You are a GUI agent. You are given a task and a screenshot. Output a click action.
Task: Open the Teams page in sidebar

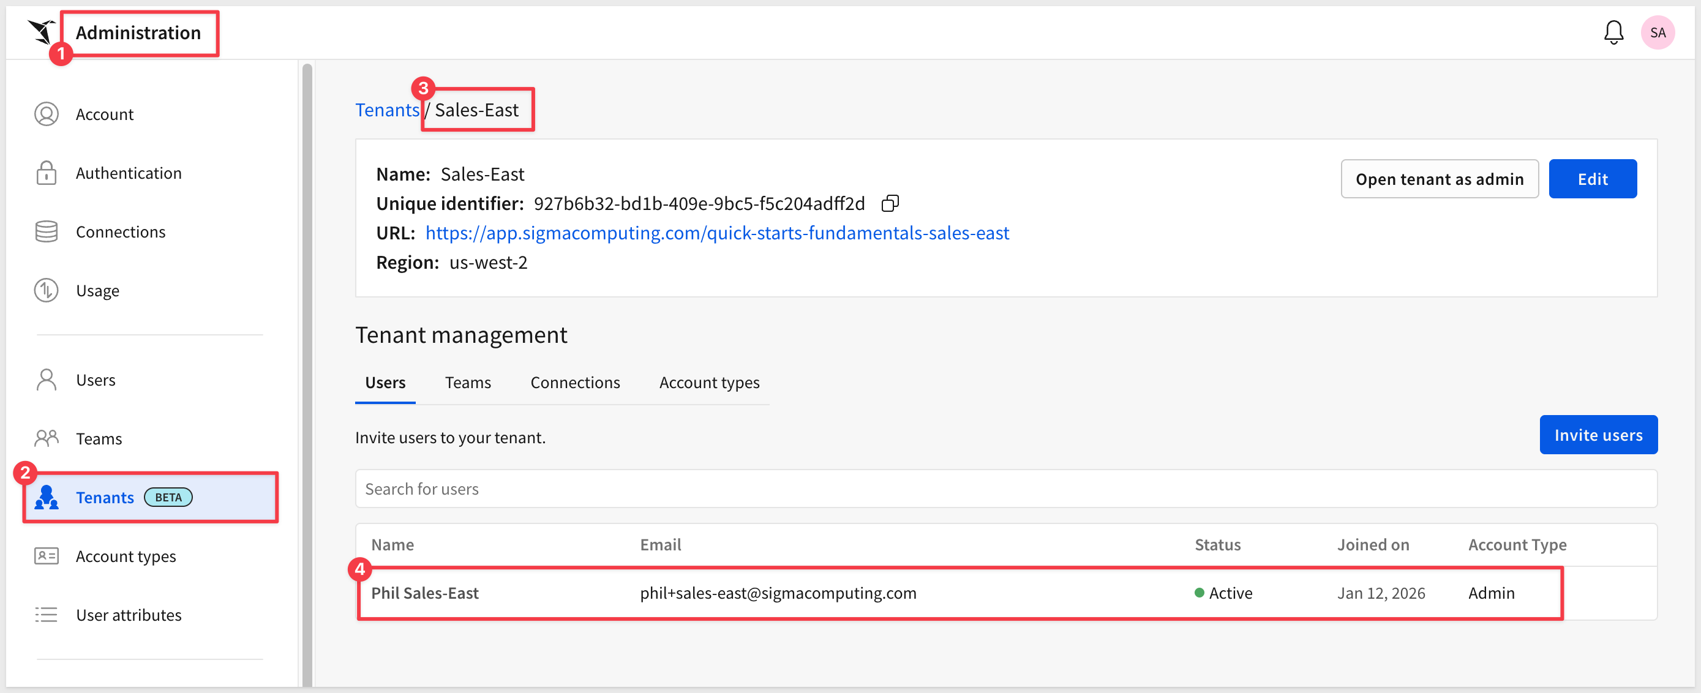tap(99, 439)
